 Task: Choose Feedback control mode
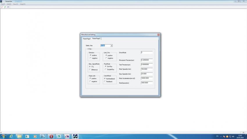tap(105, 82)
